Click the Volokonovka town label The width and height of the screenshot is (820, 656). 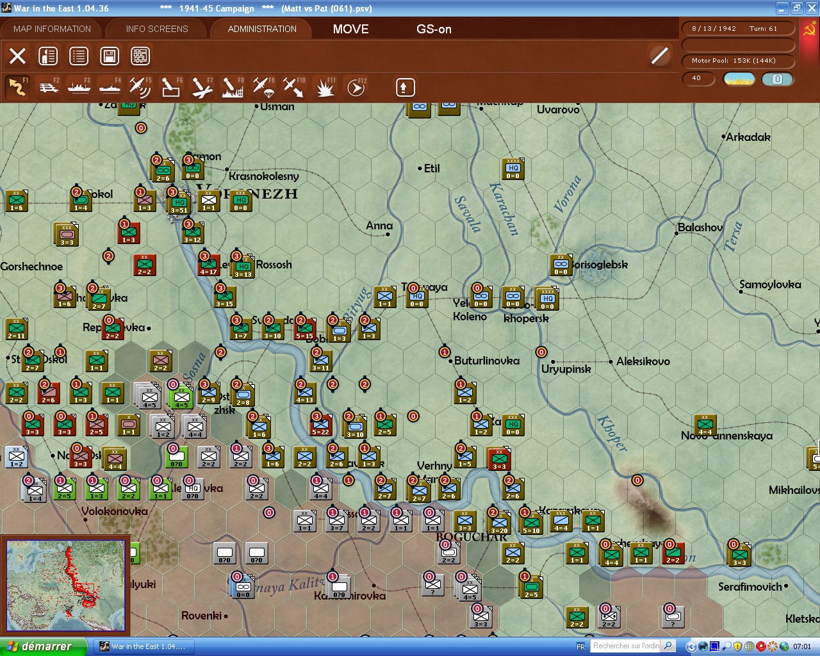pyautogui.click(x=115, y=511)
